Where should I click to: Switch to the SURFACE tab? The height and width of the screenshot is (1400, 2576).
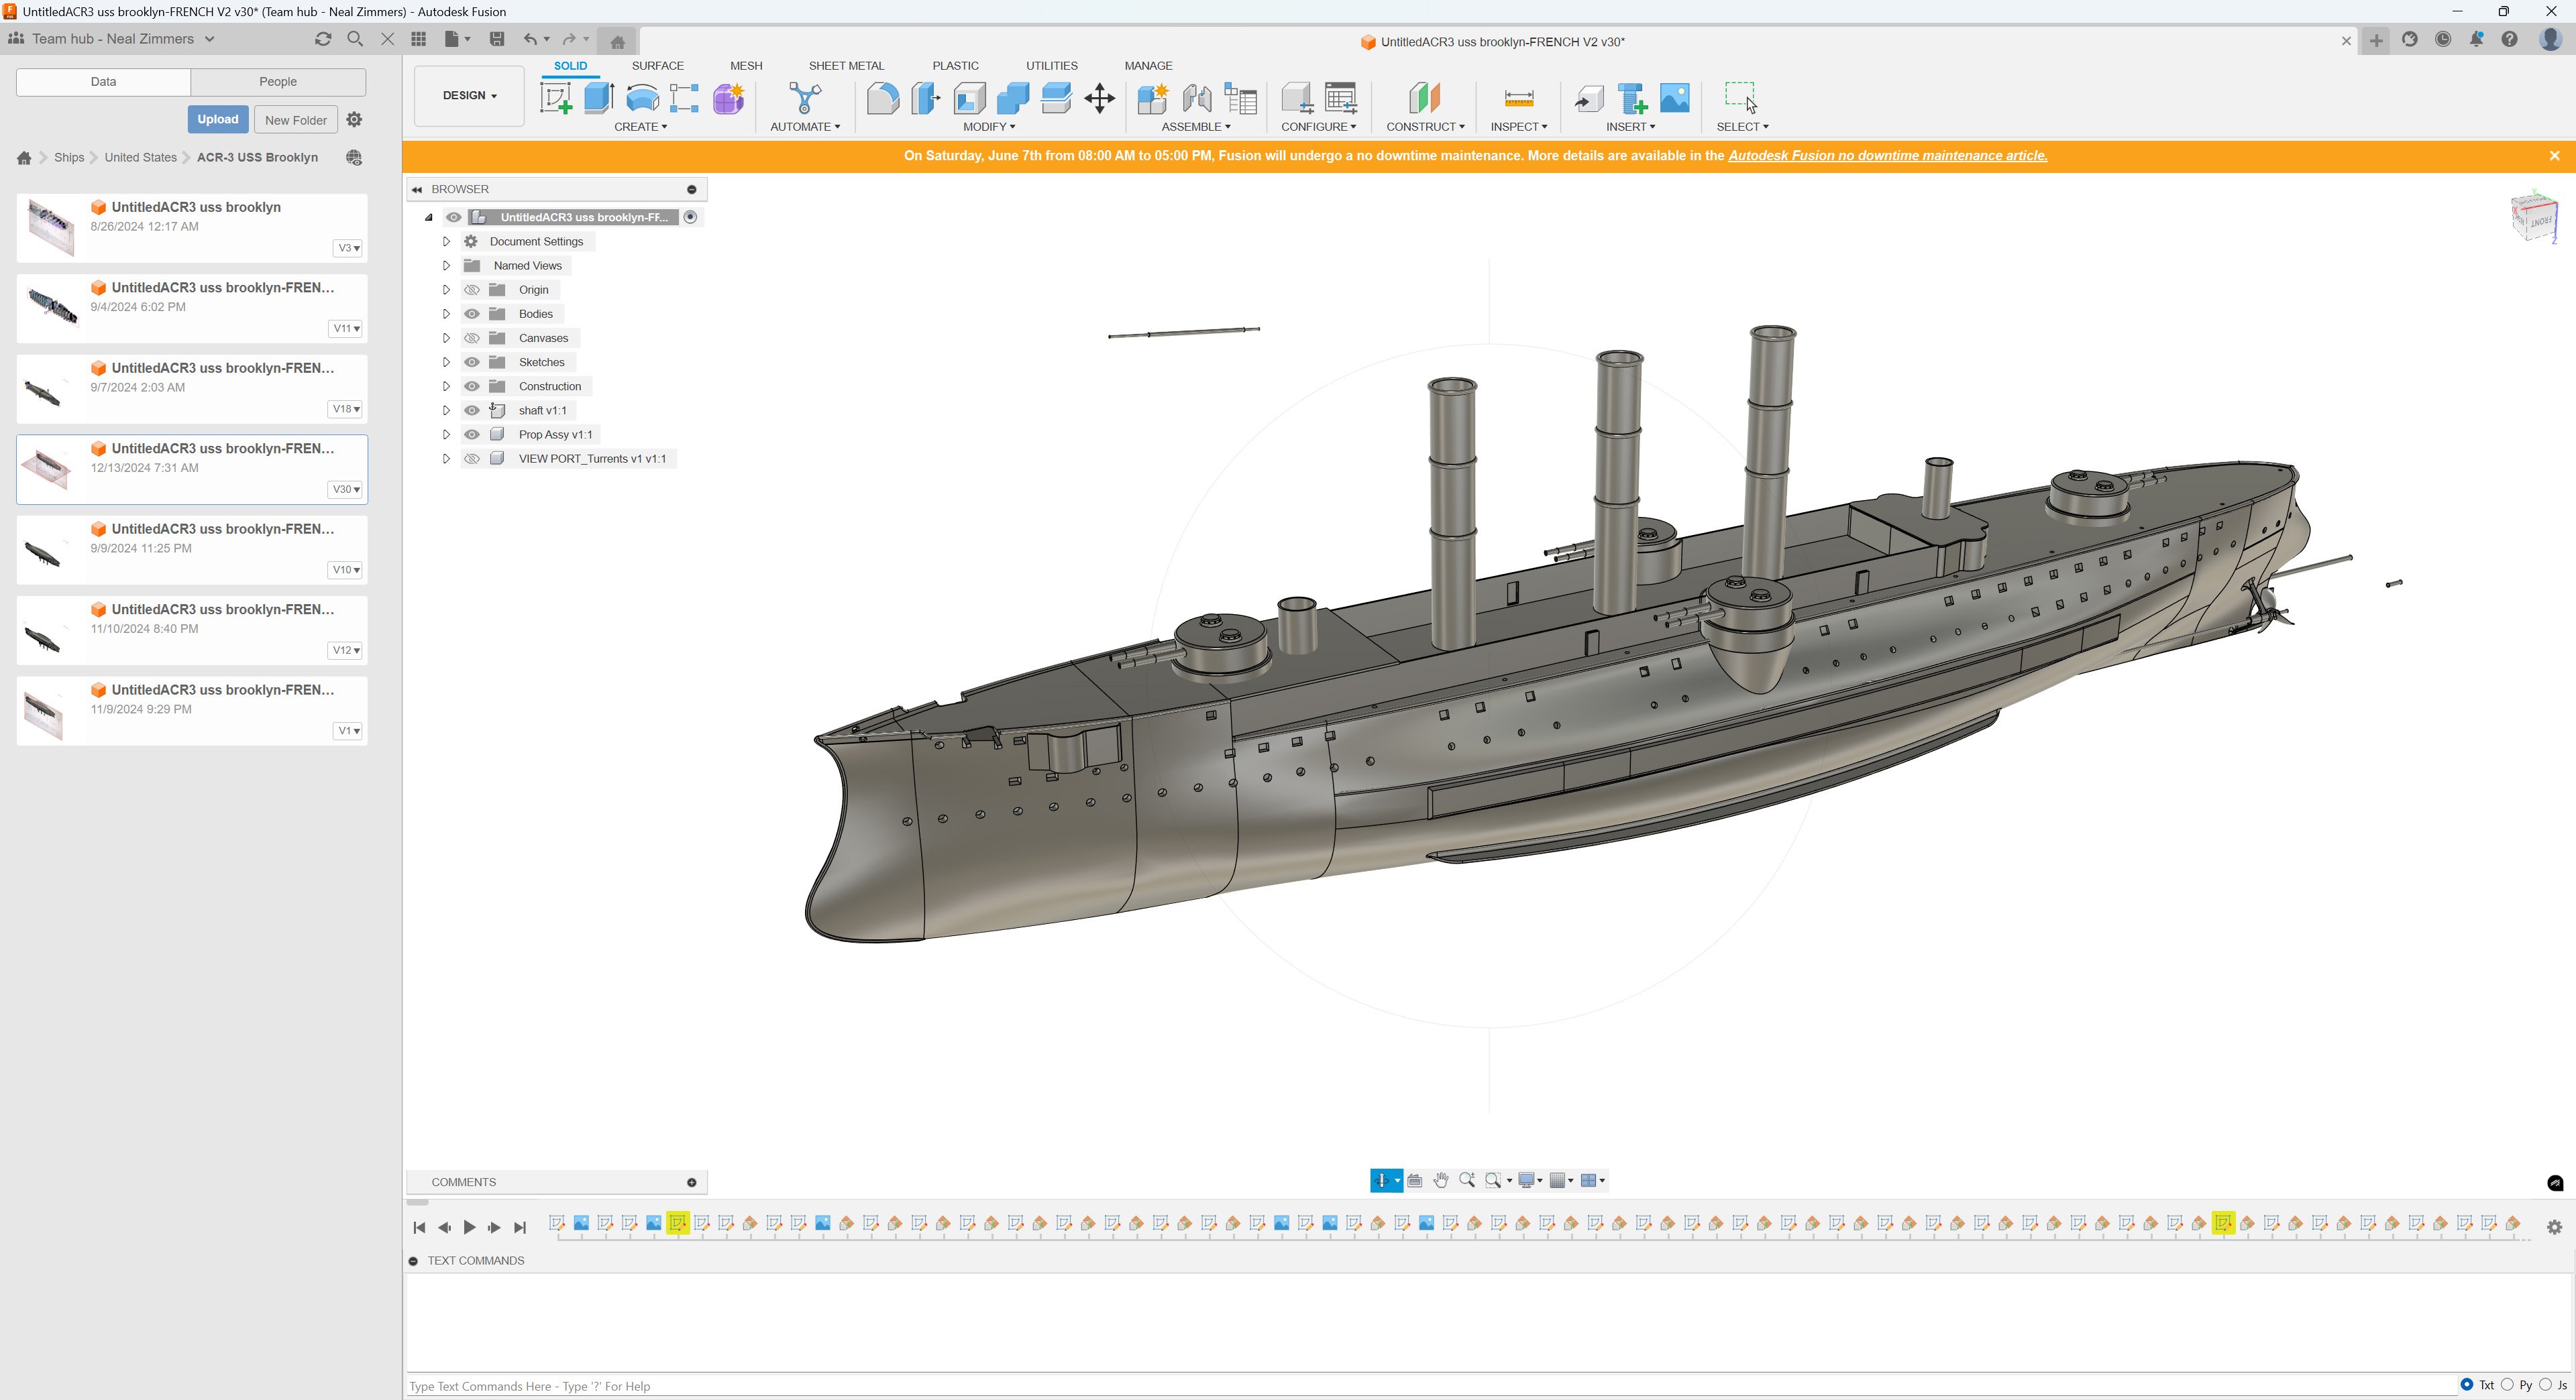[x=657, y=66]
